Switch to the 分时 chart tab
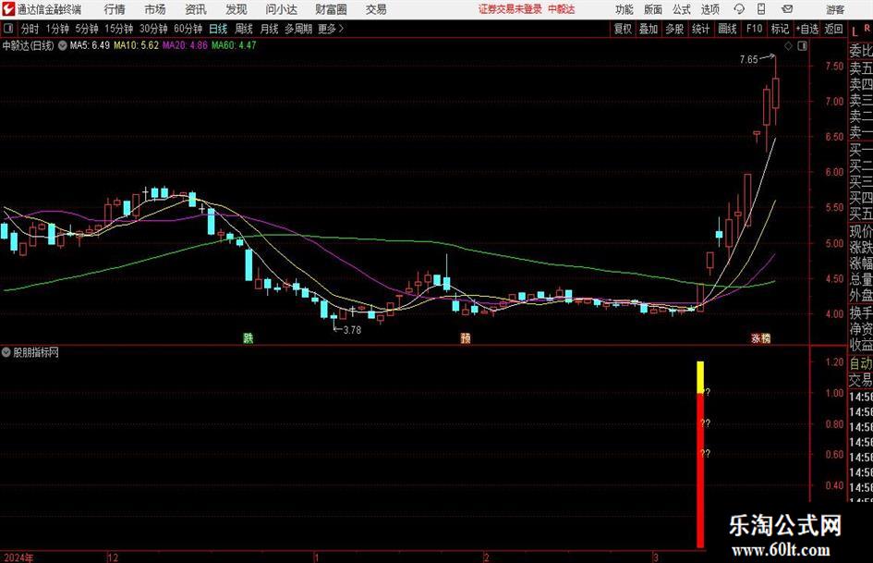 [30, 29]
